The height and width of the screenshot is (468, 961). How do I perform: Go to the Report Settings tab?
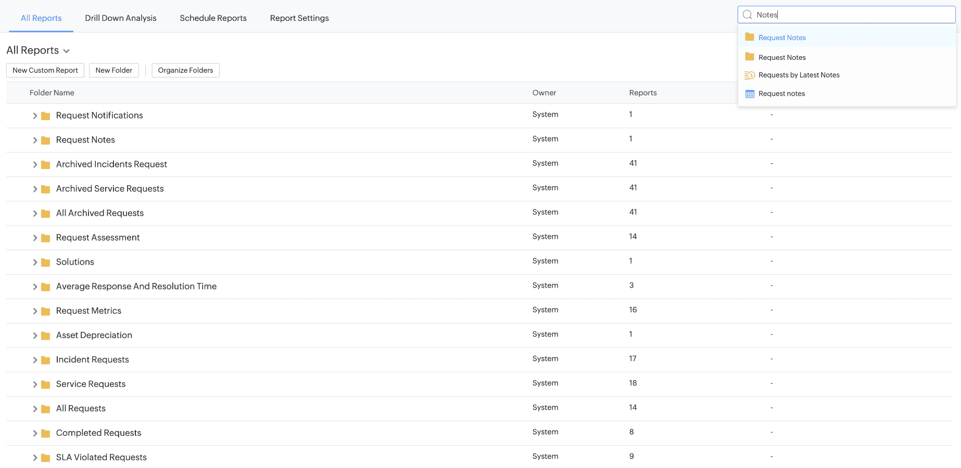point(299,18)
